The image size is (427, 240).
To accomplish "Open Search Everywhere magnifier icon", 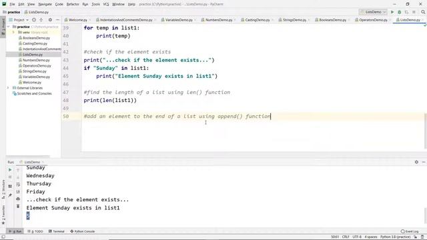I will pyautogui.click(x=423, y=12).
